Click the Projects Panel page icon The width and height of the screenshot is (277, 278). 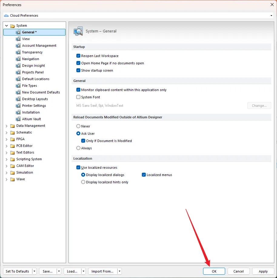[x=18, y=72]
